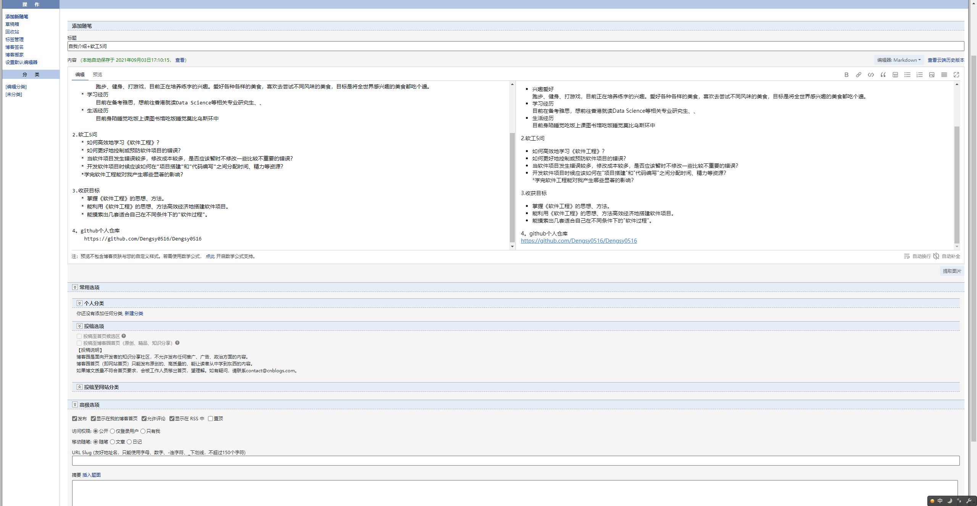Expand the 投稿至网站分类 section

79,387
